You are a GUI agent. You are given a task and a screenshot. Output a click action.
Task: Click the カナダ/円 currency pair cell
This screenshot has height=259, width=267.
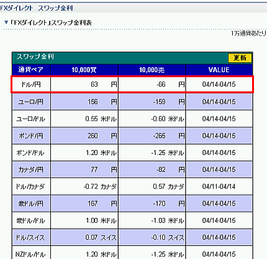click(x=31, y=170)
